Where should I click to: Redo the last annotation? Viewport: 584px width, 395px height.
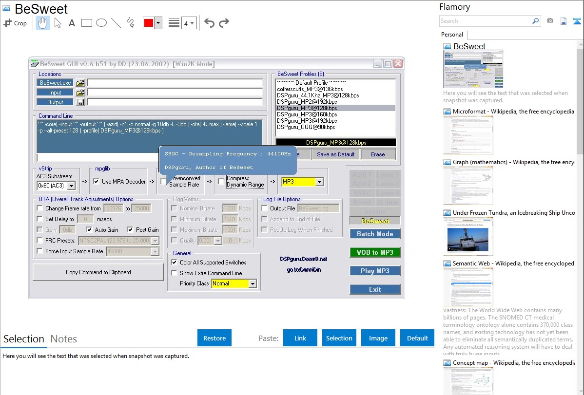tap(224, 23)
